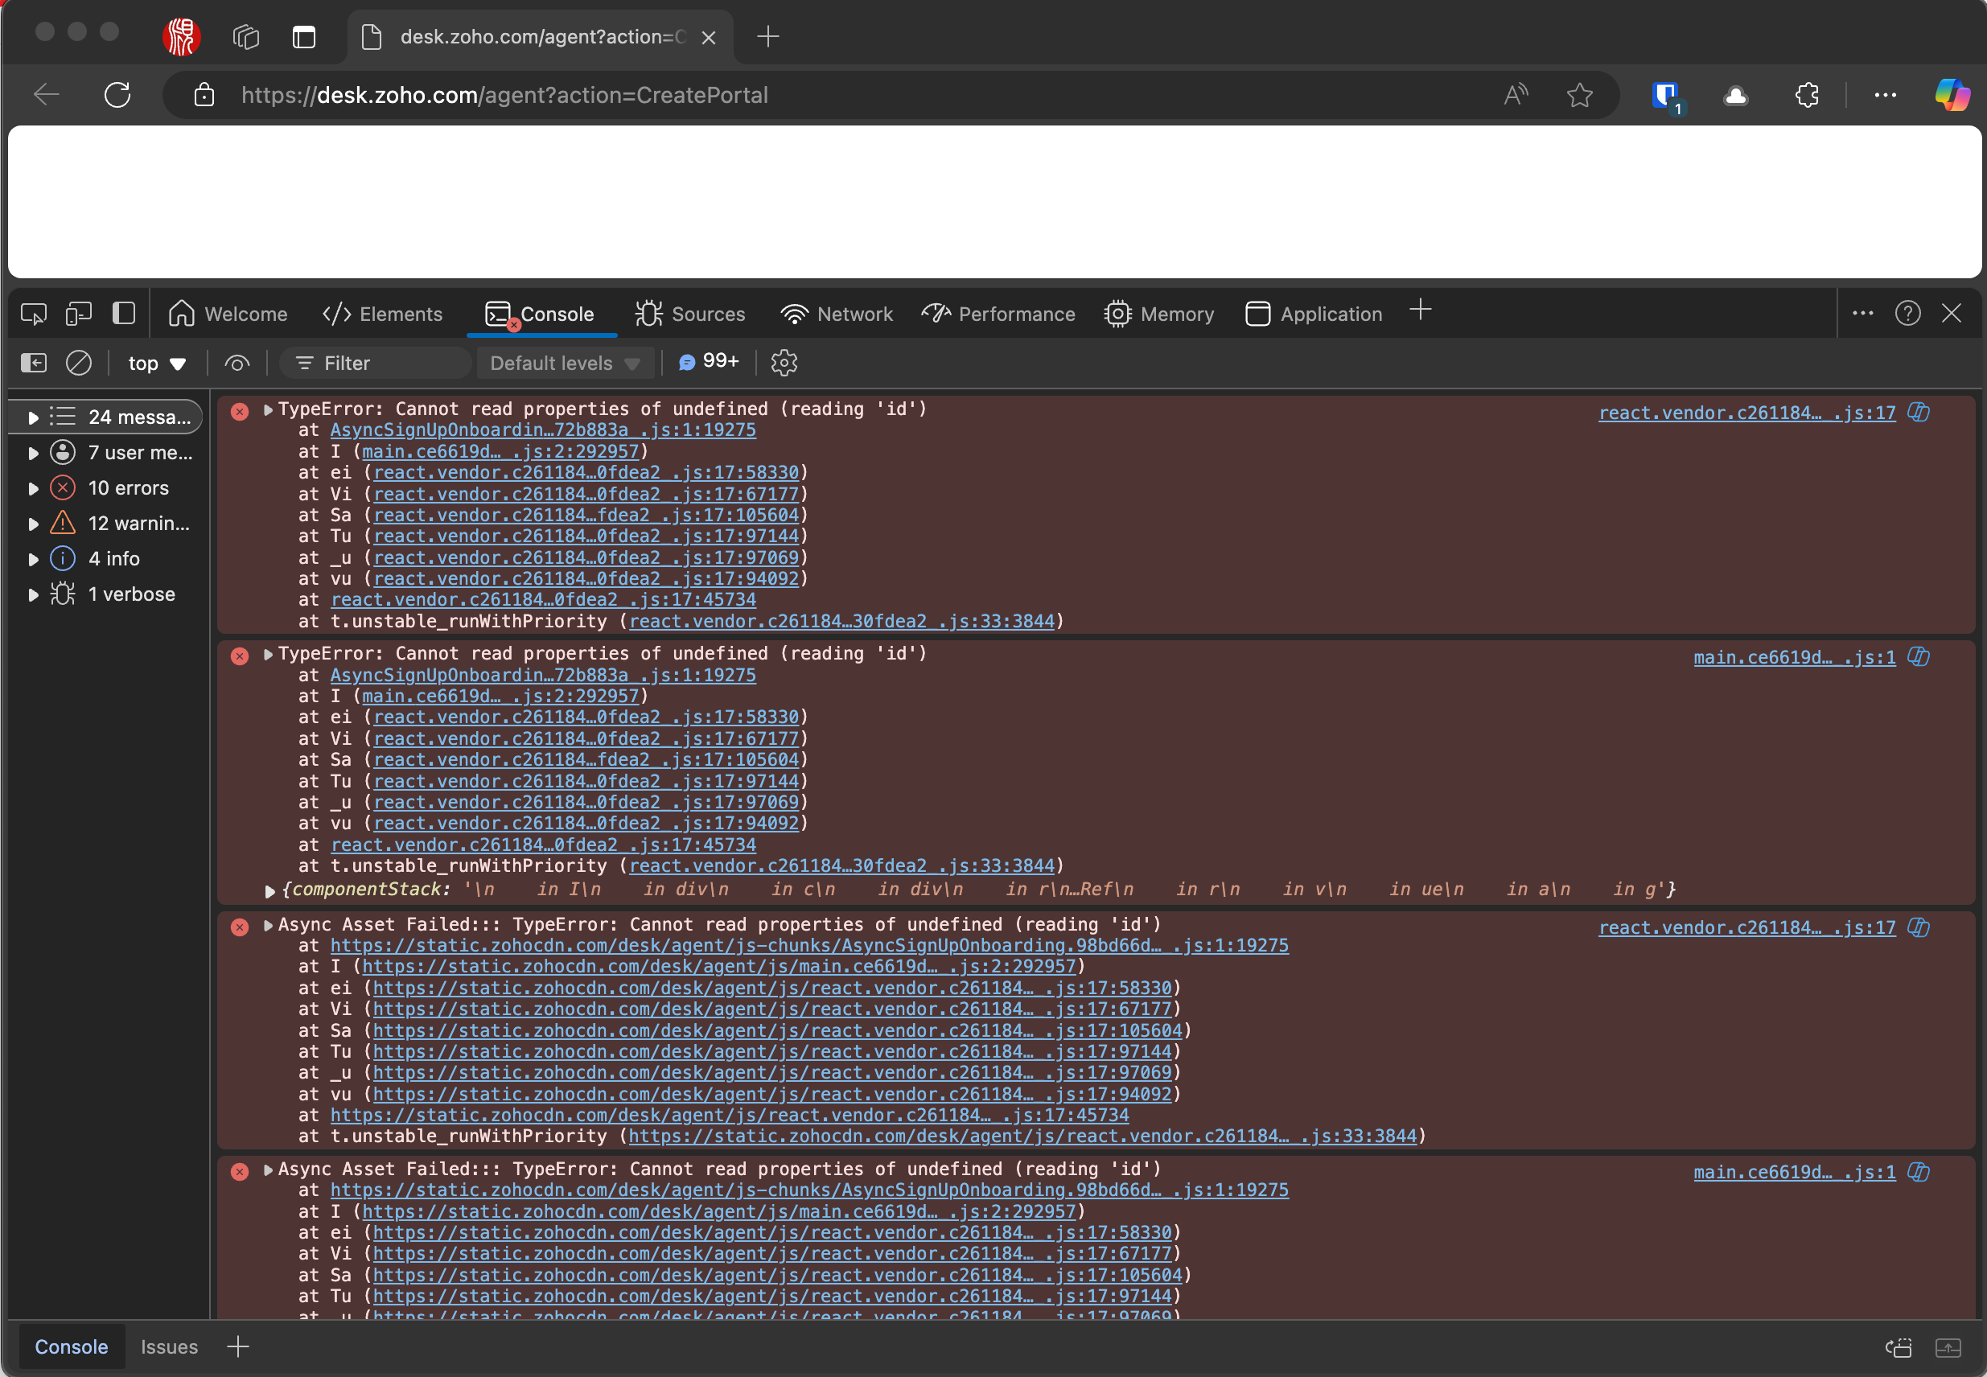Open console settings gear icon
The image size is (1987, 1377).
point(784,364)
